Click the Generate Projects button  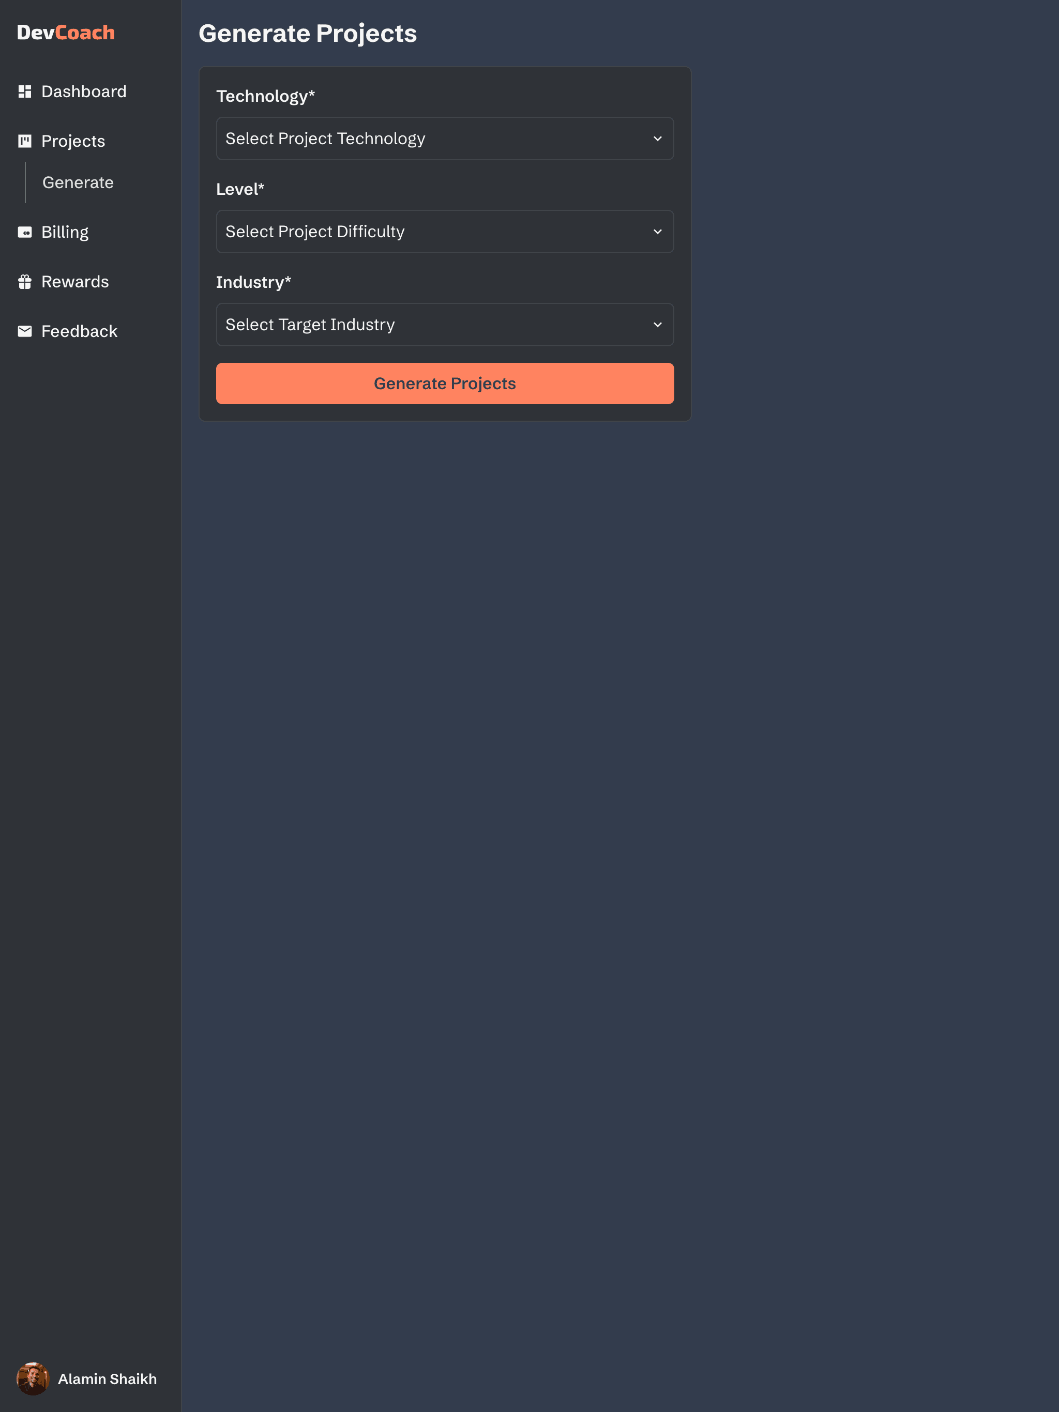pyautogui.click(x=445, y=383)
